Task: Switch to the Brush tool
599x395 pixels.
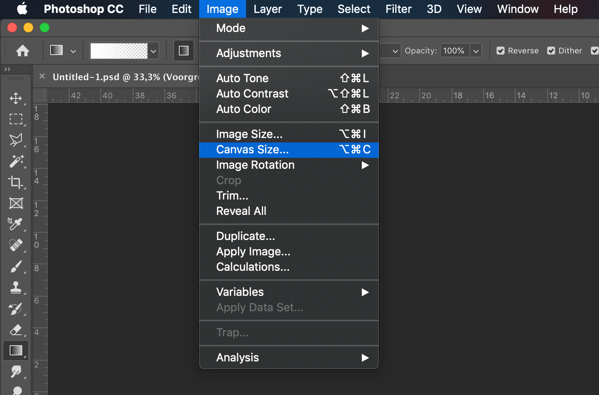Action: [x=16, y=266]
